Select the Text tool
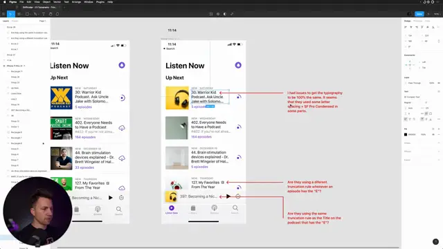 pyautogui.click(x=44, y=14)
